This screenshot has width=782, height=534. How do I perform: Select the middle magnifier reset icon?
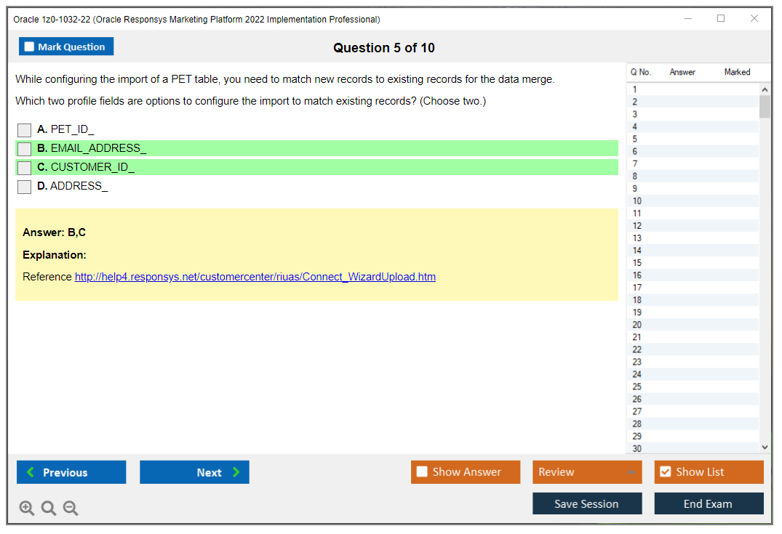click(x=48, y=508)
